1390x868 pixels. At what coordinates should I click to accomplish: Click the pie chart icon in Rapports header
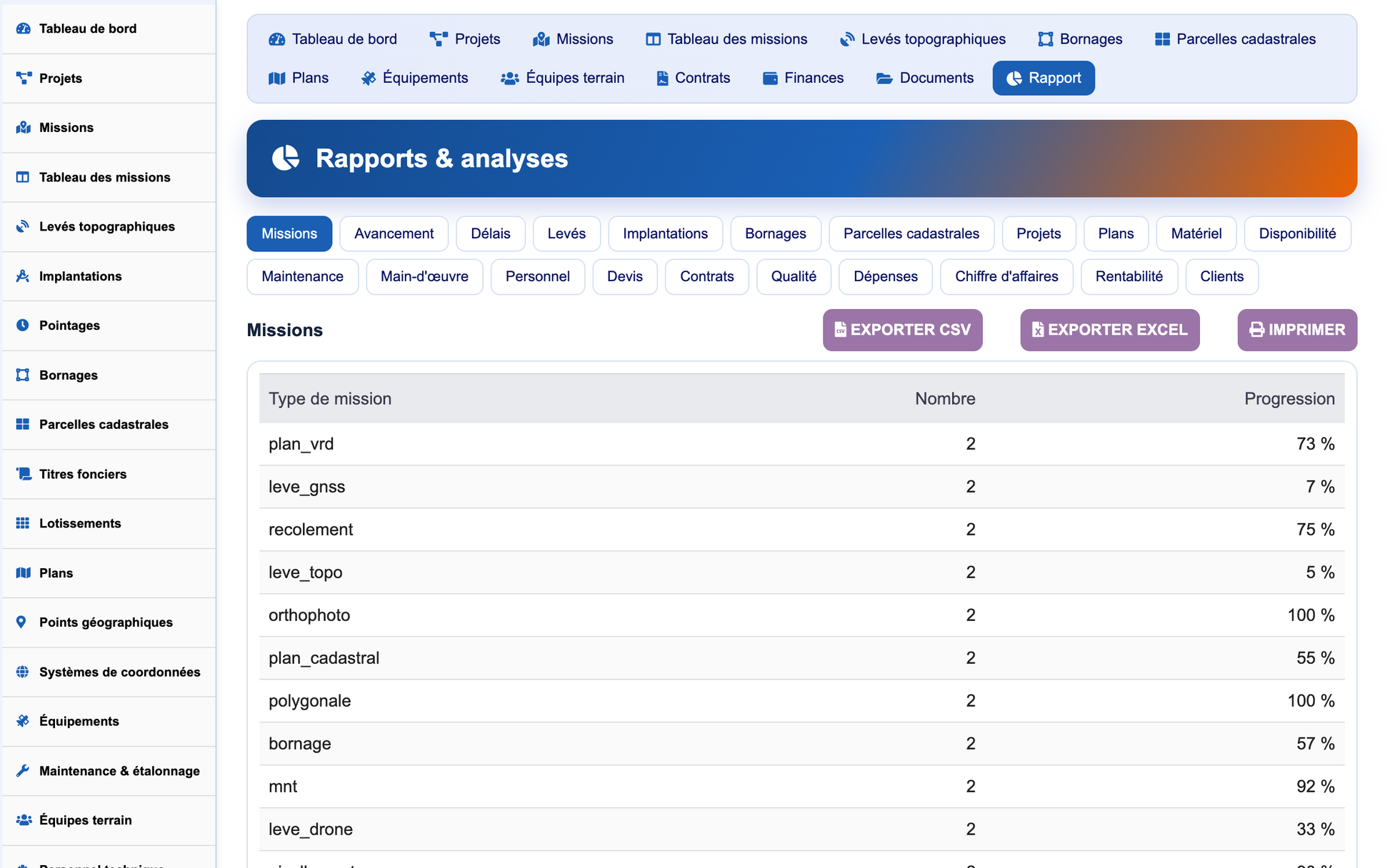[x=286, y=158]
